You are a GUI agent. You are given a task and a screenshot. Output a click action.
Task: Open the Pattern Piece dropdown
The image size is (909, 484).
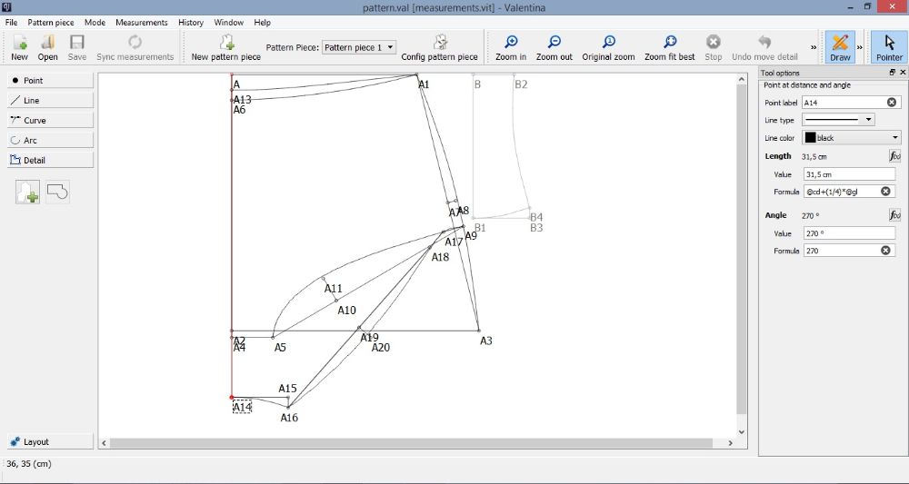click(359, 47)
